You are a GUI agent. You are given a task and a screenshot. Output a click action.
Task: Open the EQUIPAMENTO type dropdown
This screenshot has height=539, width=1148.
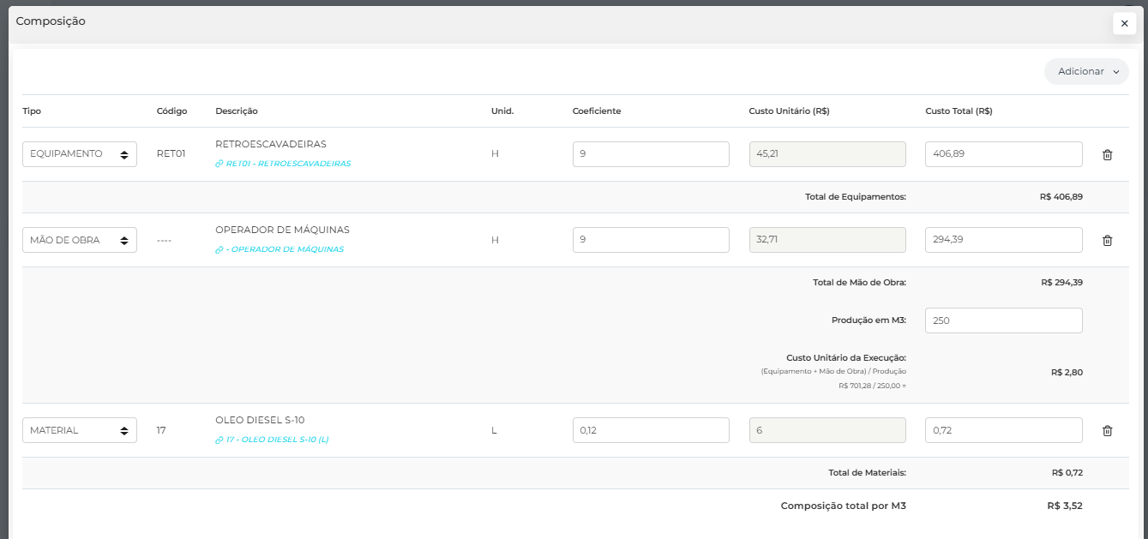80,154
